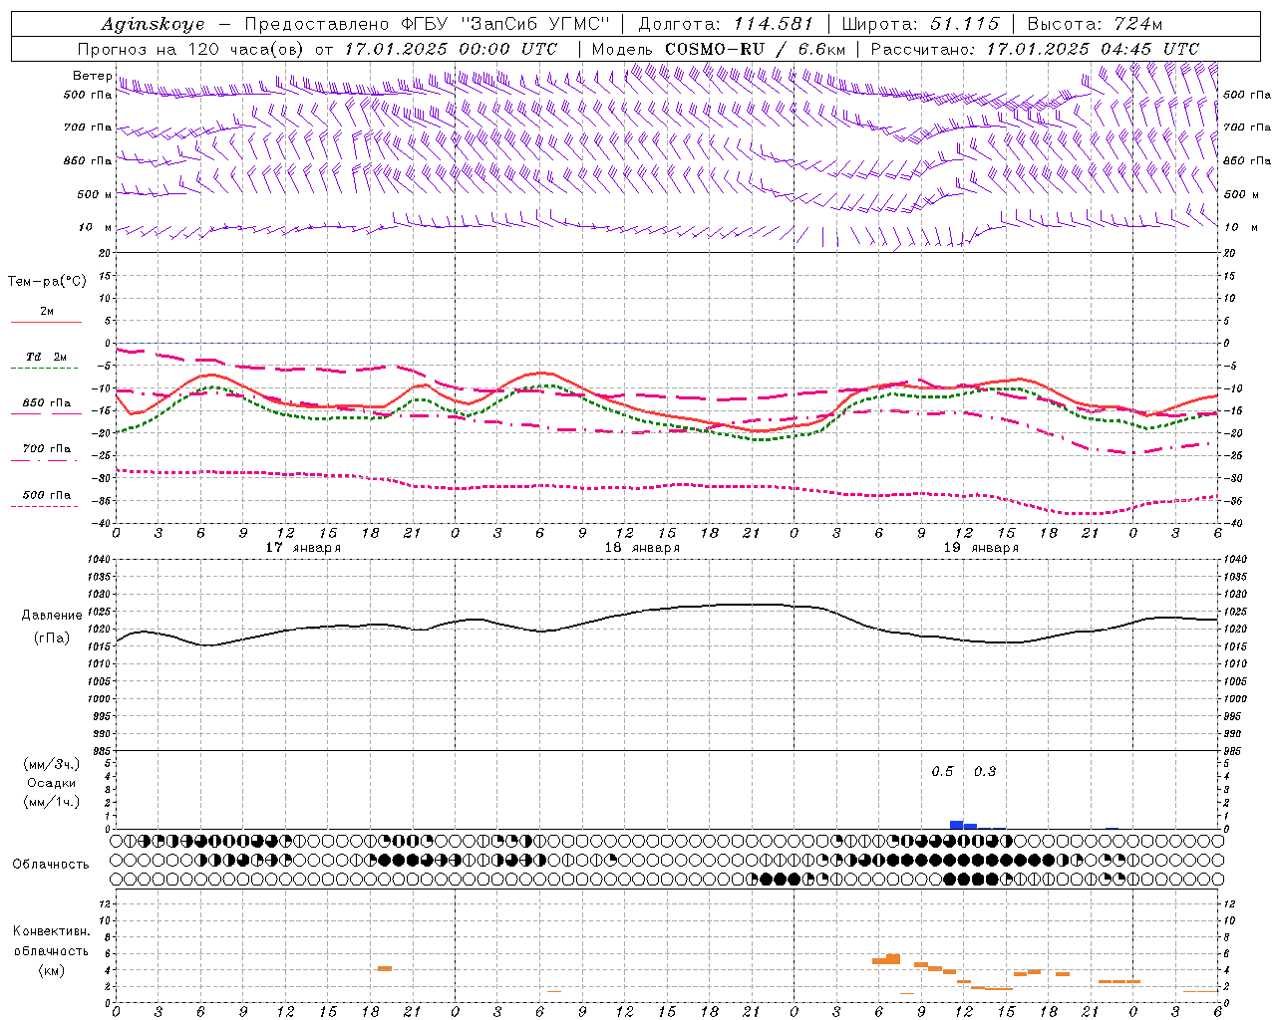The width and height of the screenshot is (1276, 1020).
Task: Select the elevation text Высота: 724м
Action: click(x=1095, y=24)
